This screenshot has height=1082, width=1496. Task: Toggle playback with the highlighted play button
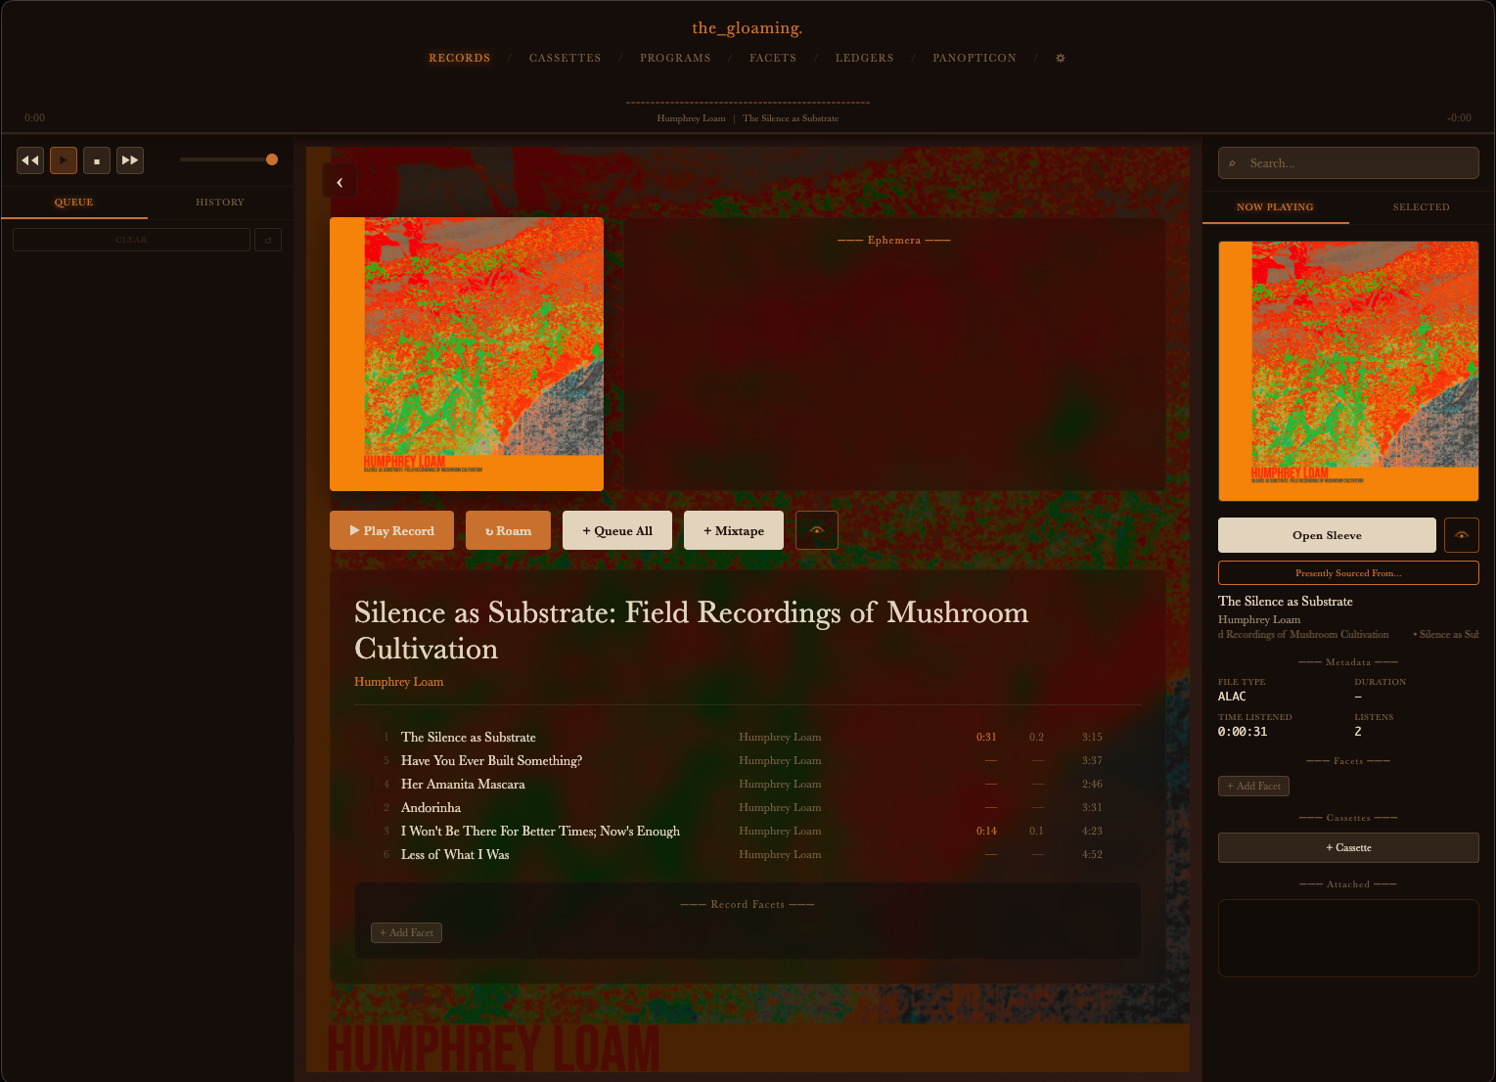coord(64,159)
